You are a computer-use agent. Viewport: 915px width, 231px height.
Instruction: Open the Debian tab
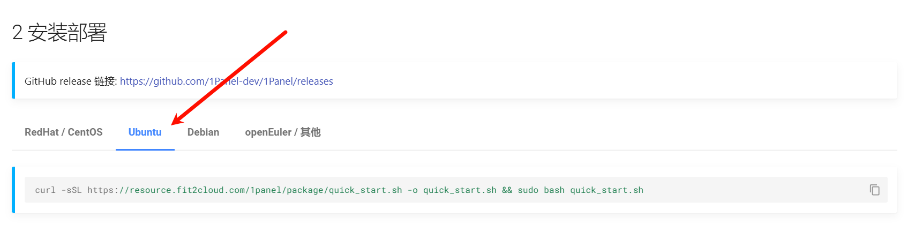tap(203, 132)
